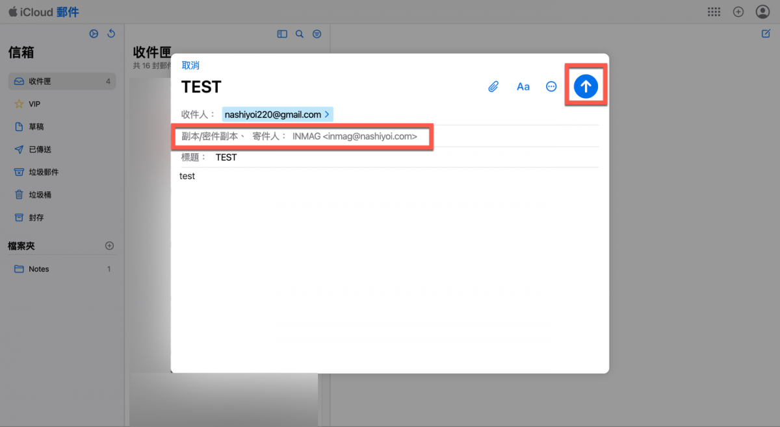Attach a file using the paperclip icon
This screenshot has height=427, width=780.
(x=493, y=86)
